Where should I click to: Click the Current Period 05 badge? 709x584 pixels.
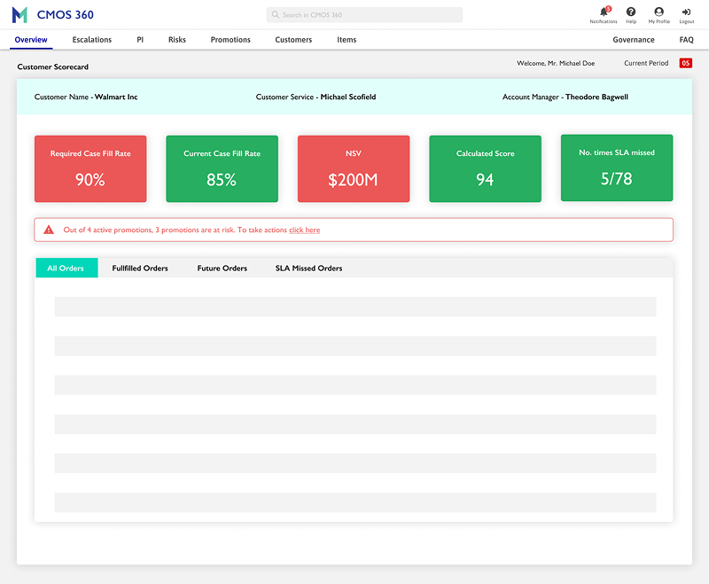pos(685,63)
